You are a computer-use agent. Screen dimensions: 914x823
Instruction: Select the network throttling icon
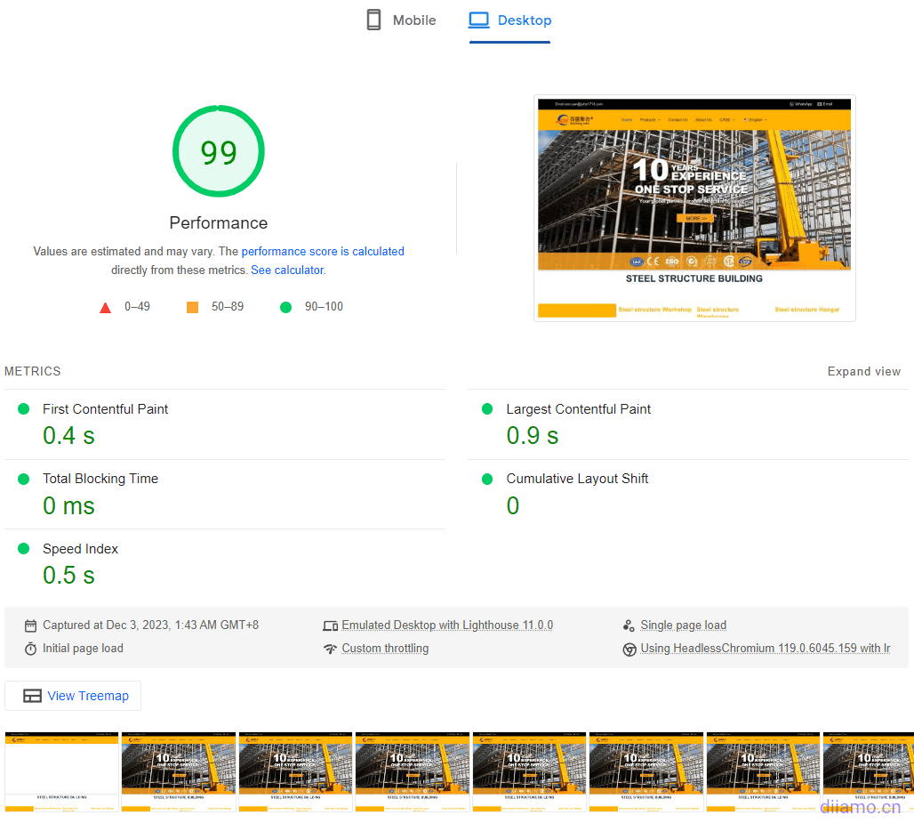click(331, 648)
